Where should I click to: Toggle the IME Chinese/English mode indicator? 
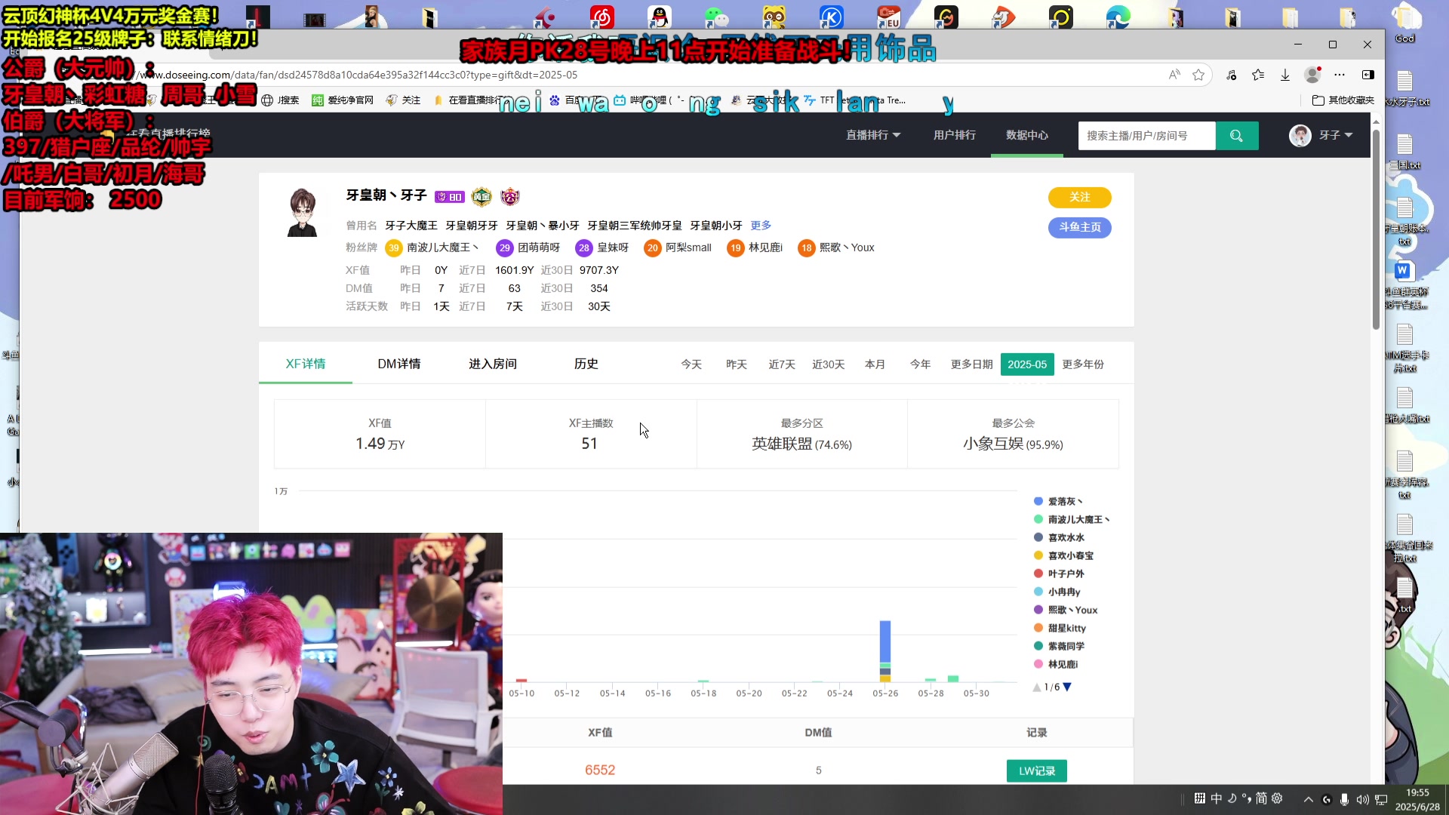tap(1217, 798)
